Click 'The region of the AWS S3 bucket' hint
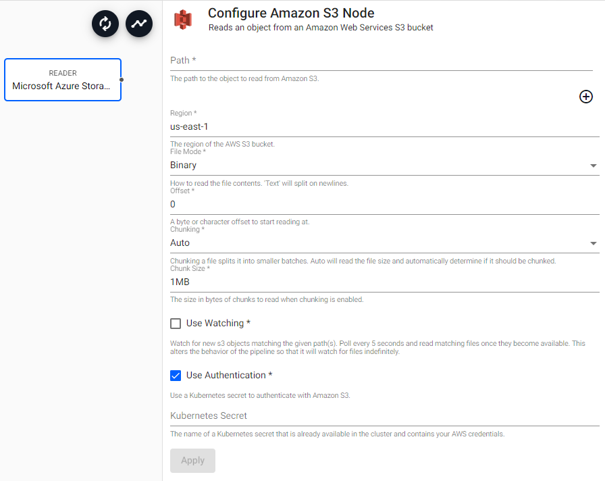 [222, 144]
